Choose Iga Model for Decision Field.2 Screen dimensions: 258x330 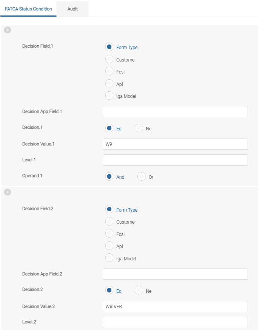click(109, 258)
